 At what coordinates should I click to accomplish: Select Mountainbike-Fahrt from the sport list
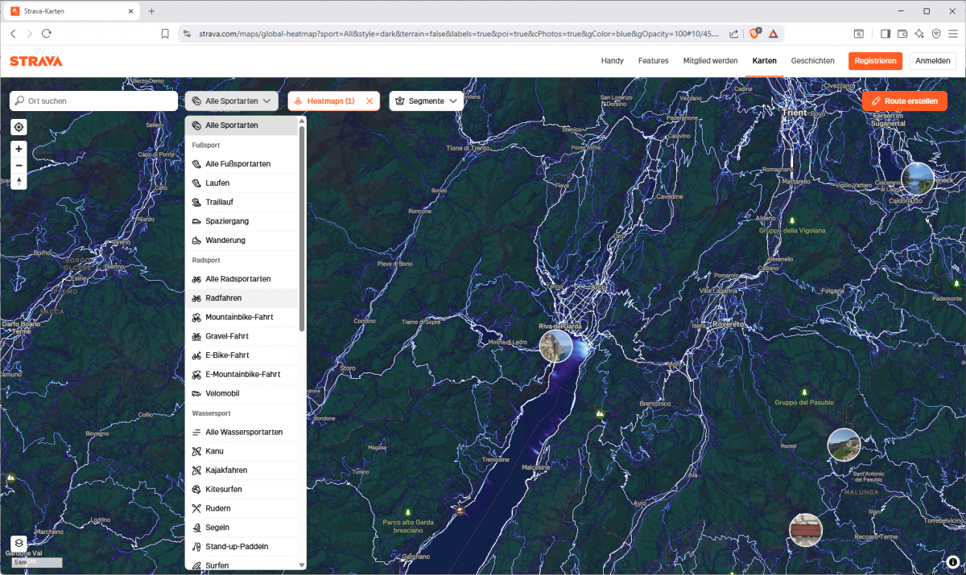click(x=238, y=317)
